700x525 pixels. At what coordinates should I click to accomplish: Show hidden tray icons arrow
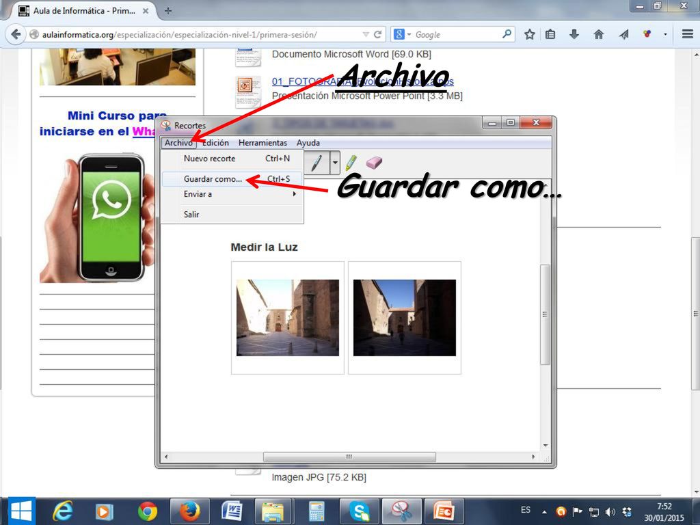[x=544, y=512]
